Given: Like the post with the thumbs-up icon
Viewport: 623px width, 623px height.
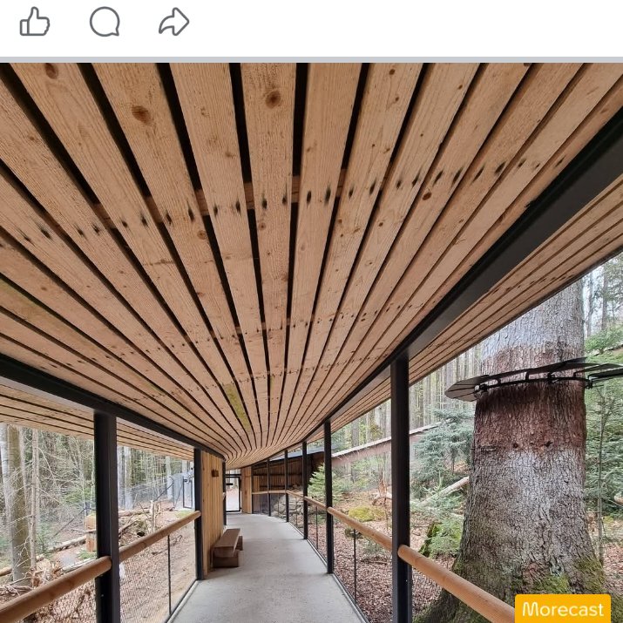Looking at the screenshot, I should 35,22.
